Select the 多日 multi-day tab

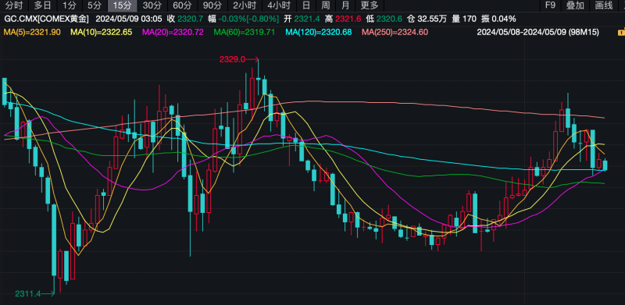click(x=43, y=5)
